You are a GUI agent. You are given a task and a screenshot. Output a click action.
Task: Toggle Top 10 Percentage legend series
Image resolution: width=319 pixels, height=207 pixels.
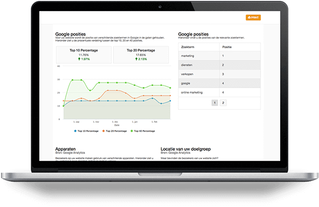[x=87, y=131]
